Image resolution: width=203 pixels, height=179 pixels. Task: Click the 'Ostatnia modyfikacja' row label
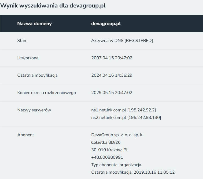click(x=37, y=75)
